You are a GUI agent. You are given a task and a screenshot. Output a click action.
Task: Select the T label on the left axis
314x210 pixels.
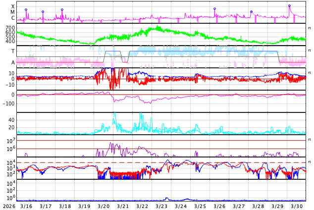click(x=13, y=51)
